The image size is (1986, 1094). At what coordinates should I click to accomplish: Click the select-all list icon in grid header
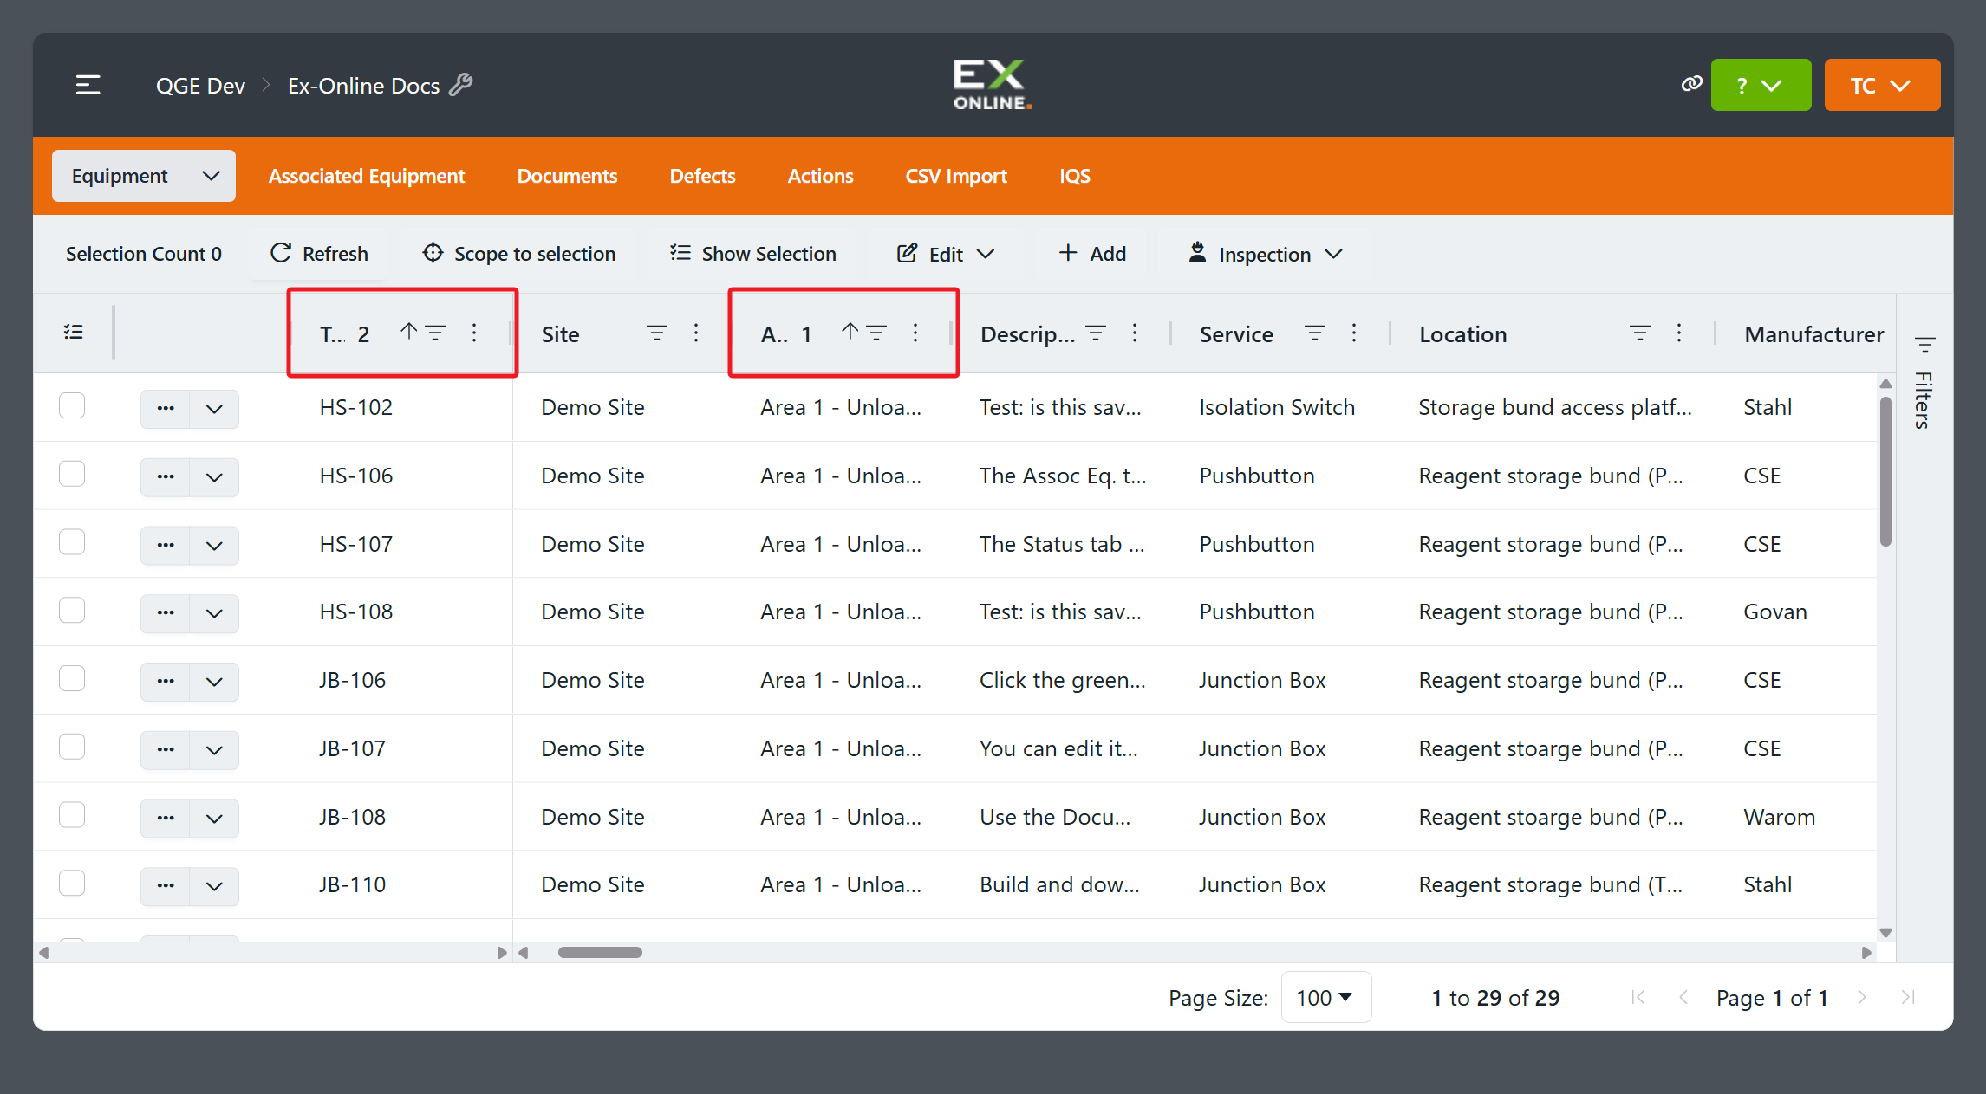click(74, 332)
